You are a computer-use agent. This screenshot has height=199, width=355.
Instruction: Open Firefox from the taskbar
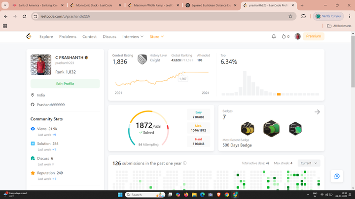pyautogui.click(x=186, y=195)
